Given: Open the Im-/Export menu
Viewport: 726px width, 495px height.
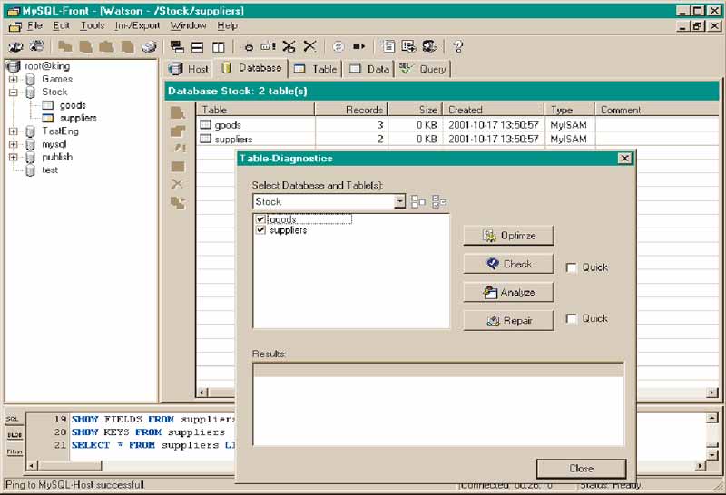Looking at the screenshot, I should point(137,26).
